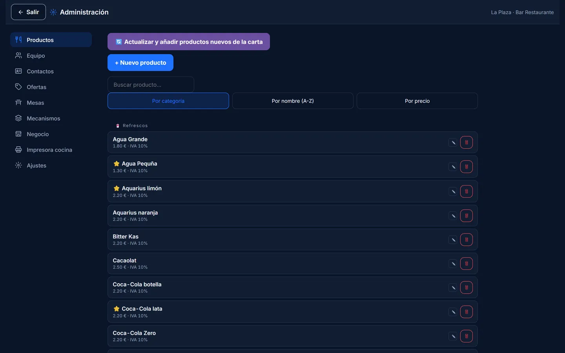Open the Mecanismos section
Viewport: 565px width, 353px height.
[x=51, y=118]
